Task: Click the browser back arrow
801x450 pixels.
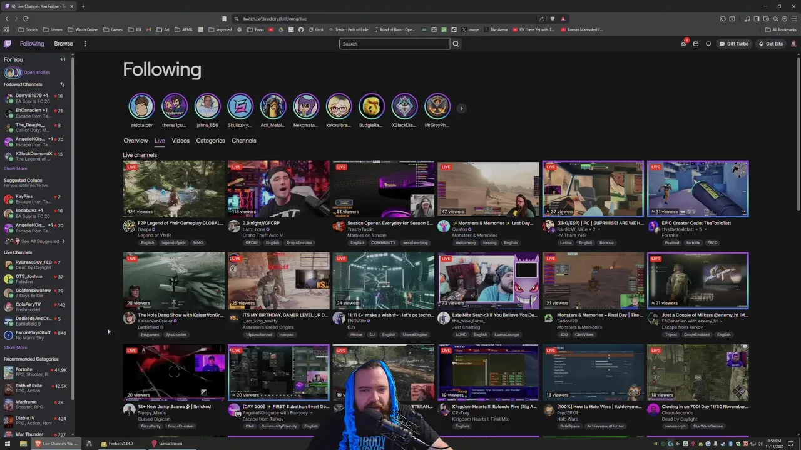Action: click(x=7, y=19)
